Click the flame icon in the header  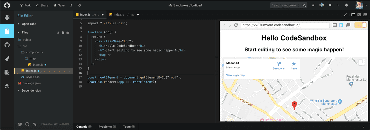pyautogui.click(x=313, y=5)
